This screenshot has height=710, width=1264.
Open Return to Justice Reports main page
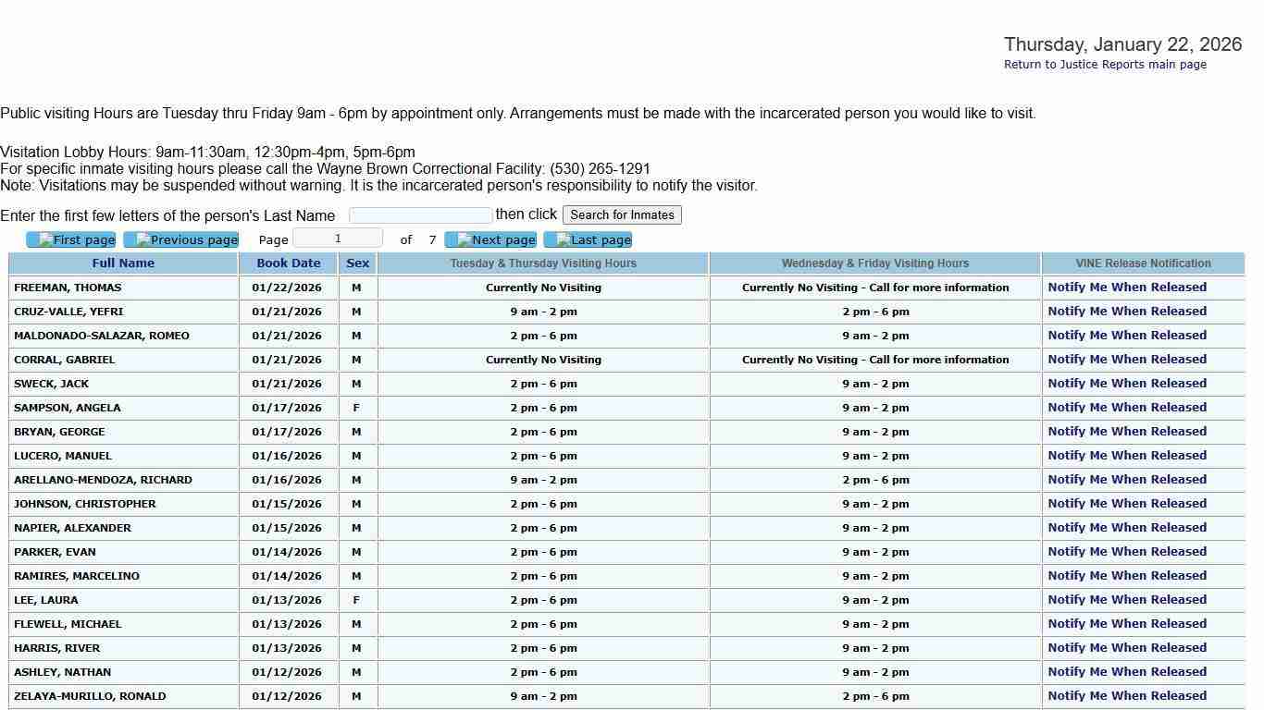coord(1105,65)
